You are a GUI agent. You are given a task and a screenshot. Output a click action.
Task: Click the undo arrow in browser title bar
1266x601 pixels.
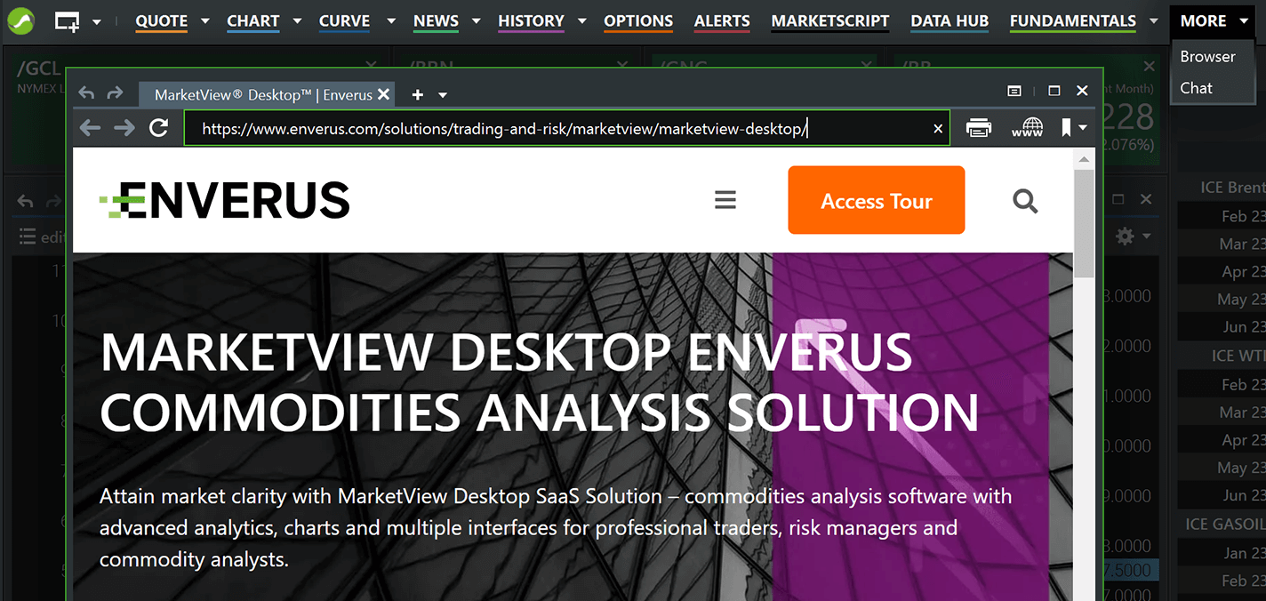[x=86, y=93]
